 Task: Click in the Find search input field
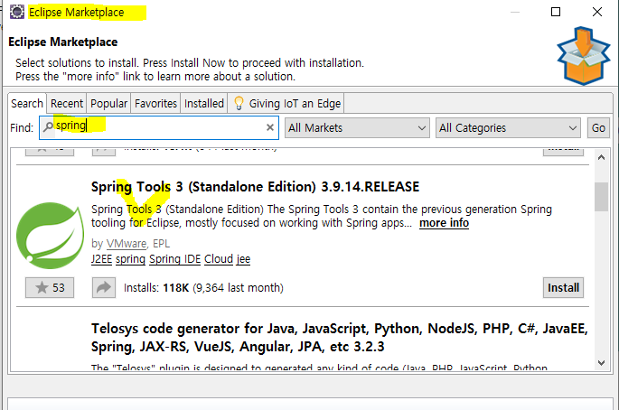tap(159, 127)
